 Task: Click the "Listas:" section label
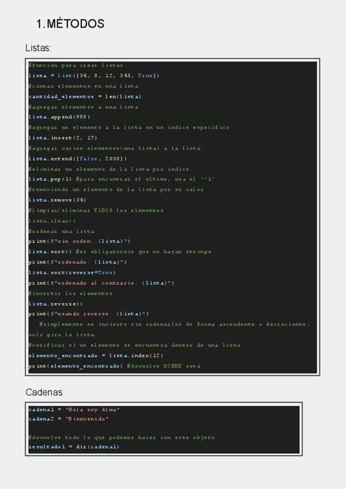click(x=39, y=48)
